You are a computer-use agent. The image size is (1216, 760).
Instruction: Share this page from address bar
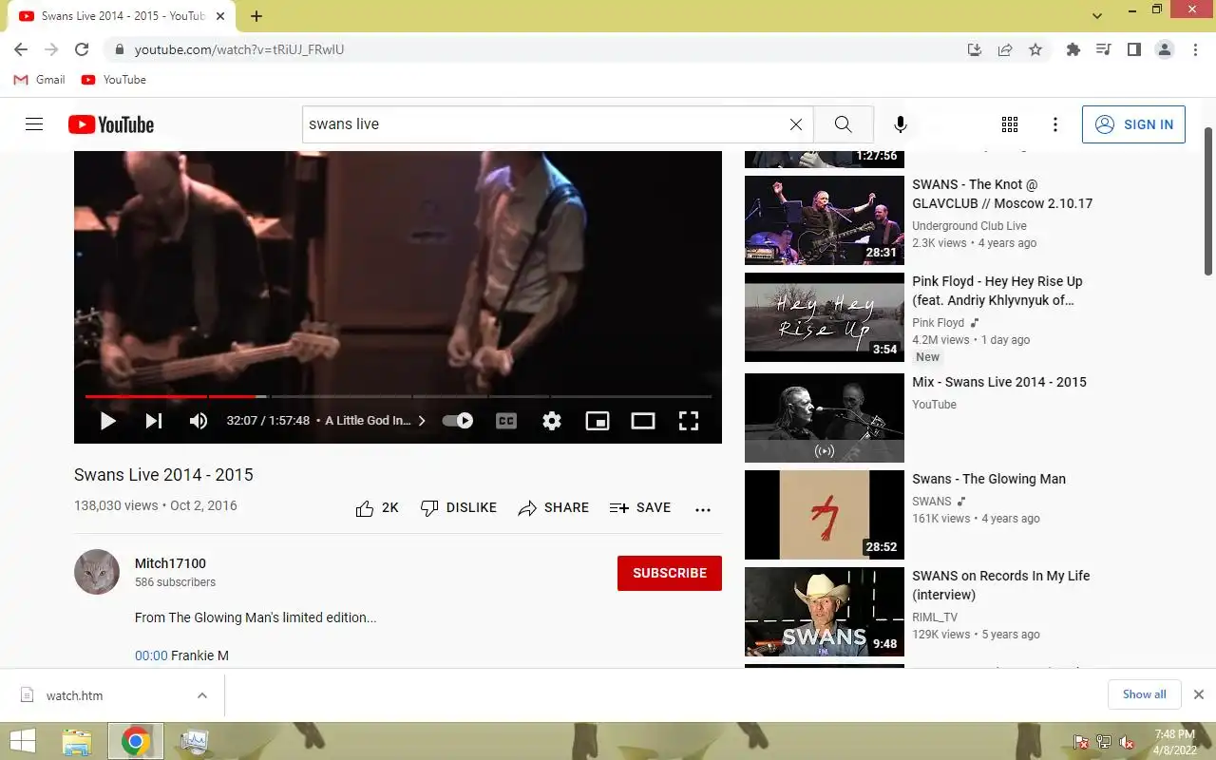point(1005,49)
